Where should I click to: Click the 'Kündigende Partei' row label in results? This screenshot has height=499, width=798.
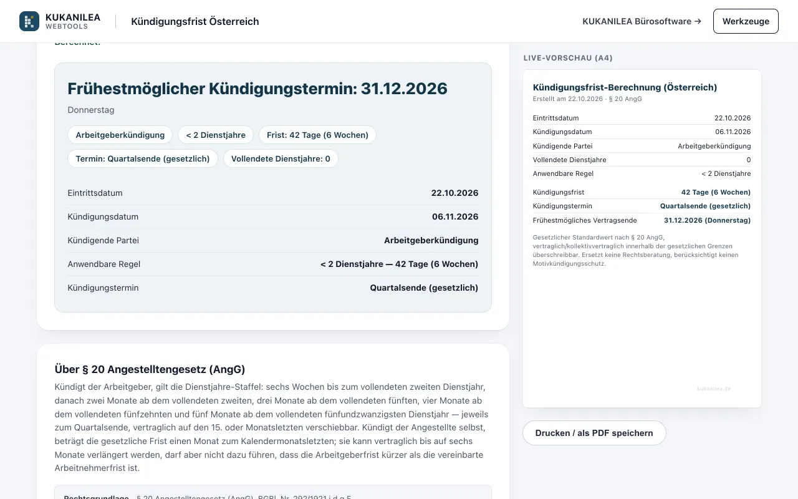103,241
